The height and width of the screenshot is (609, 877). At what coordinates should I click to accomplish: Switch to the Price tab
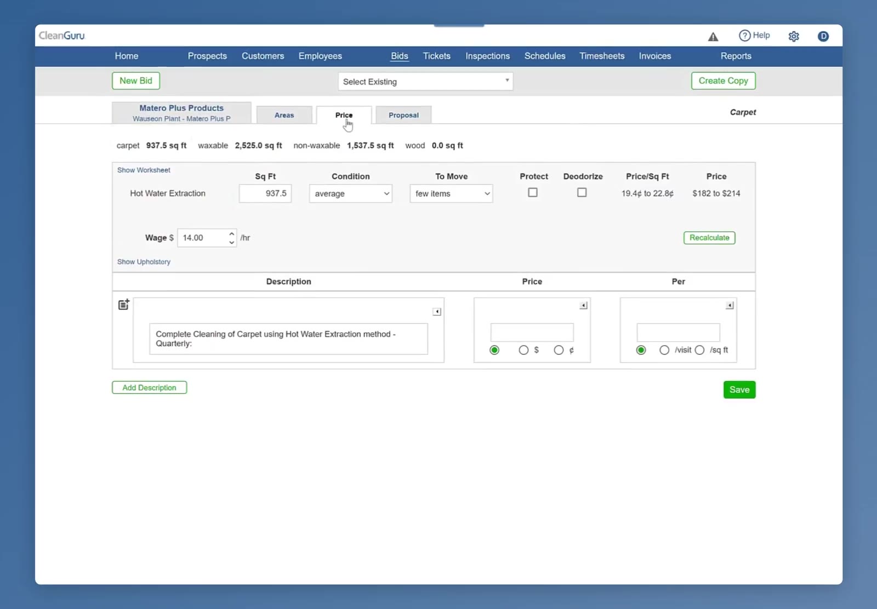coord(344,115)
